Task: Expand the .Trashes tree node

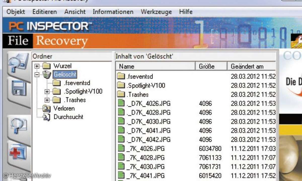Action: tap(47, 100)
